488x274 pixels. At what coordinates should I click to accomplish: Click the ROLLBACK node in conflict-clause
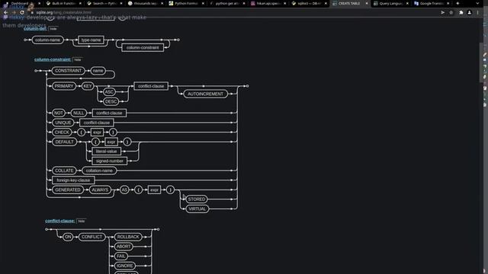point(128,237)
